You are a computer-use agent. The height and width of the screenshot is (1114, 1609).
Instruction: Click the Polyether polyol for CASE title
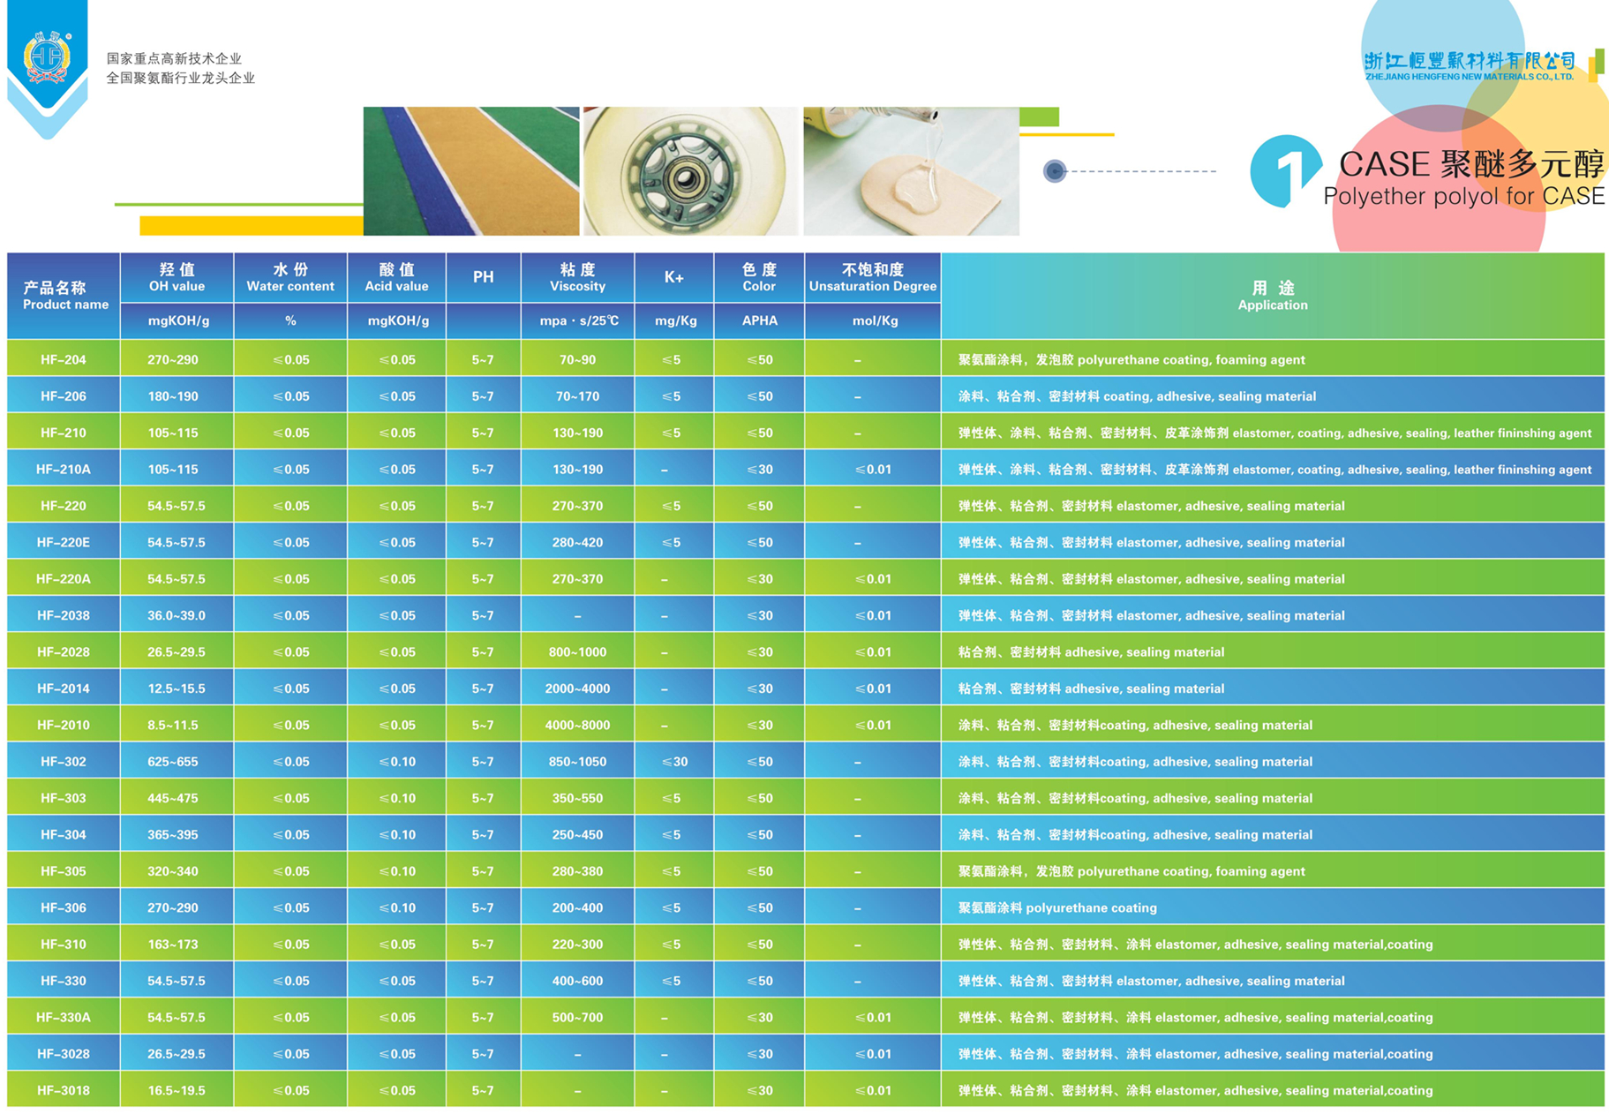[1462, 196]
